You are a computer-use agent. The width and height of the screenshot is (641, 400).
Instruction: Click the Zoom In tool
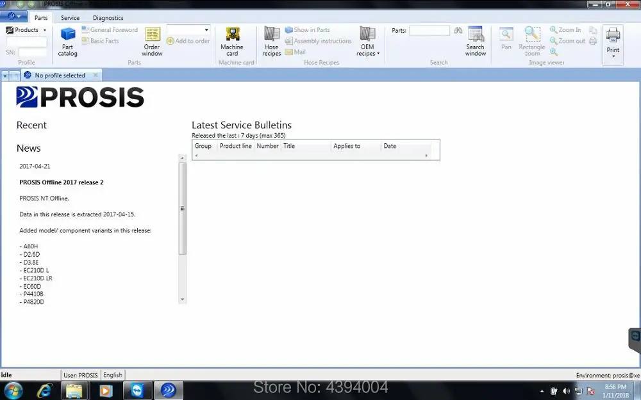coord(565,30)
